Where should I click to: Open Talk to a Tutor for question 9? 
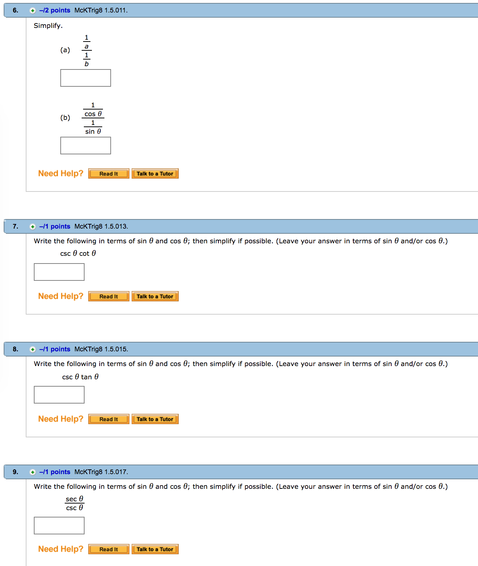pyautogui.click(x=155, y=549)
